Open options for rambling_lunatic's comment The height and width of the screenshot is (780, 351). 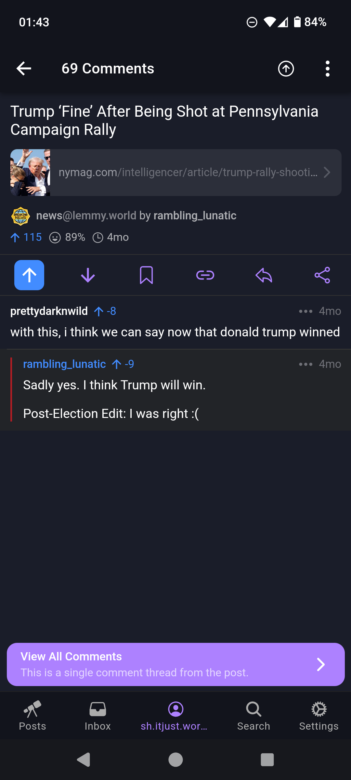[x=305, y=364]
